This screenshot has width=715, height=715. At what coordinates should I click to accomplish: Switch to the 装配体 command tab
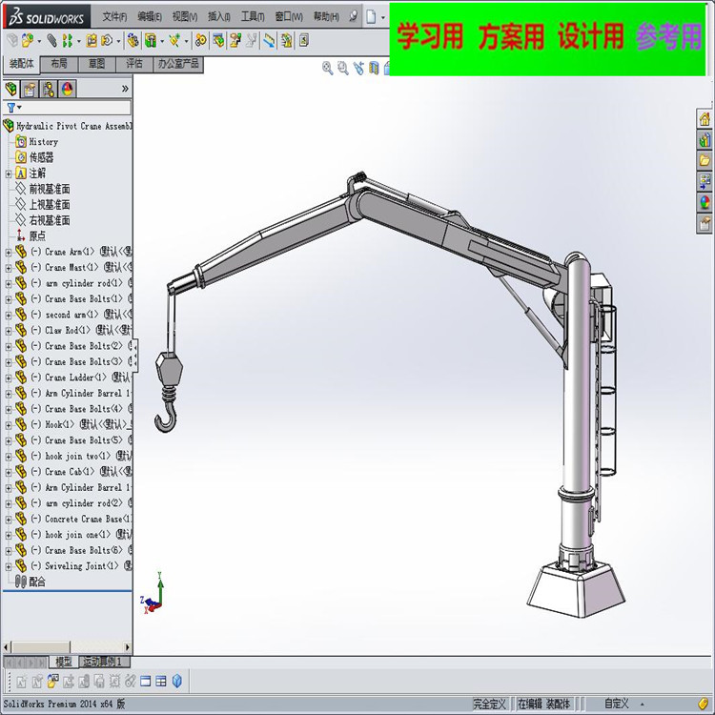[x=21, y=64]
